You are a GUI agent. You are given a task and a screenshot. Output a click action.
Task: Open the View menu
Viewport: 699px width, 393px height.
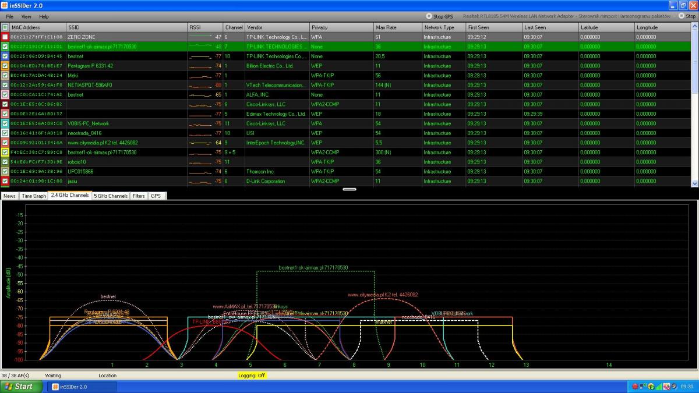pos(26,16)
